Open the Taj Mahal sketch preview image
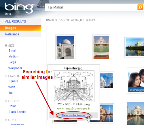 [73, 86]
